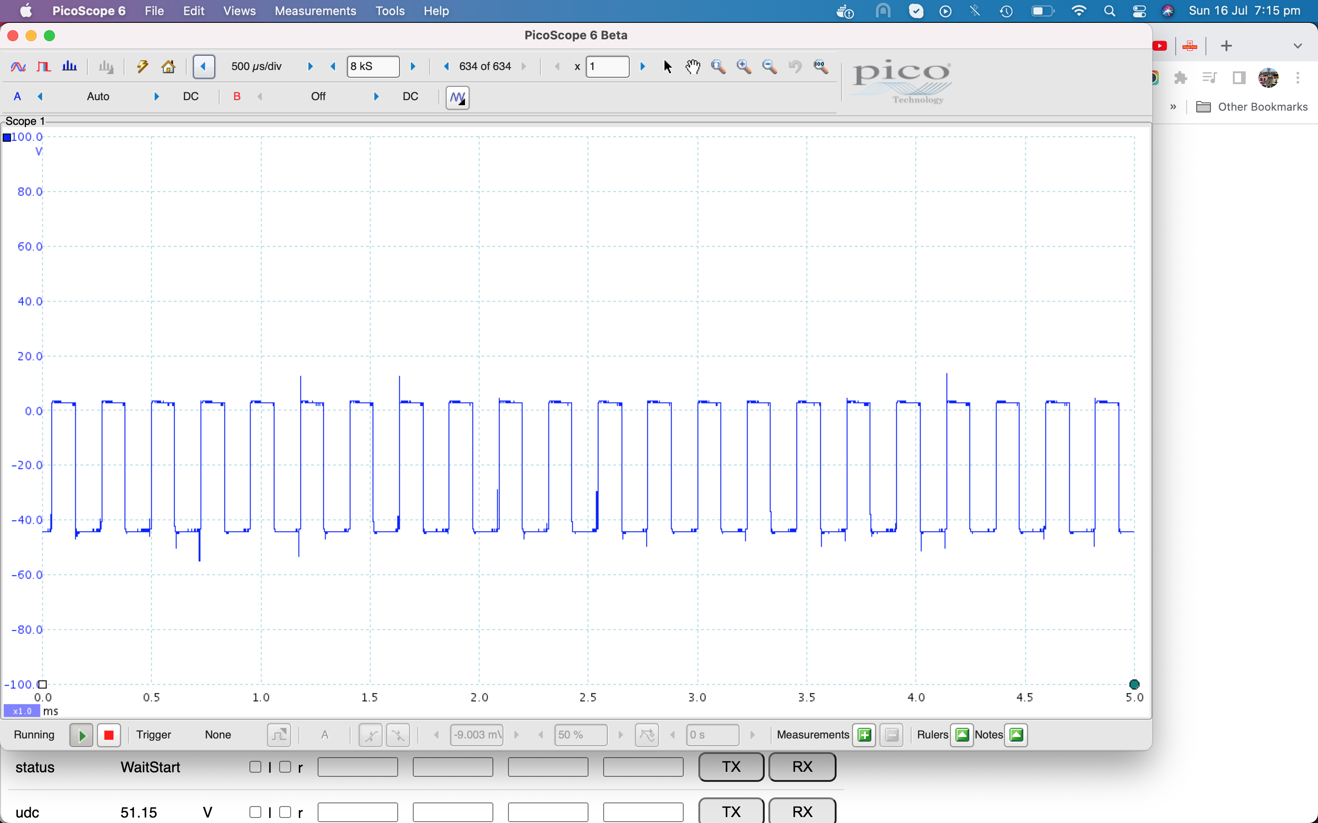
Task: Open the Views menu
Action: (x=239, y=11)
